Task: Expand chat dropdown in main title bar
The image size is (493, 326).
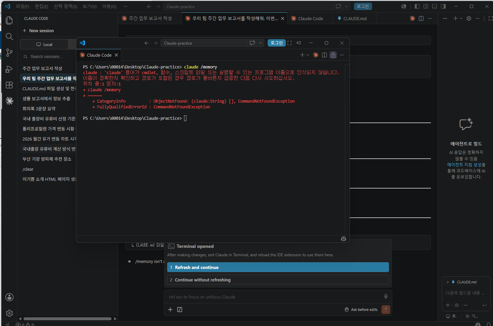Action: point(347,6)
